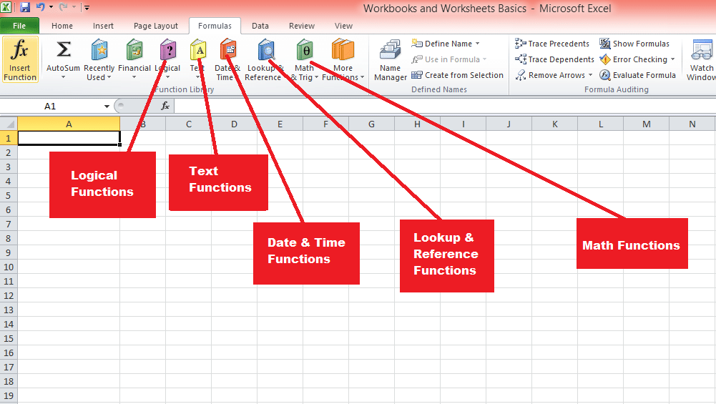Screen dimensions: 716x404
Task: Click Trace Precedents
Action: 552,44
